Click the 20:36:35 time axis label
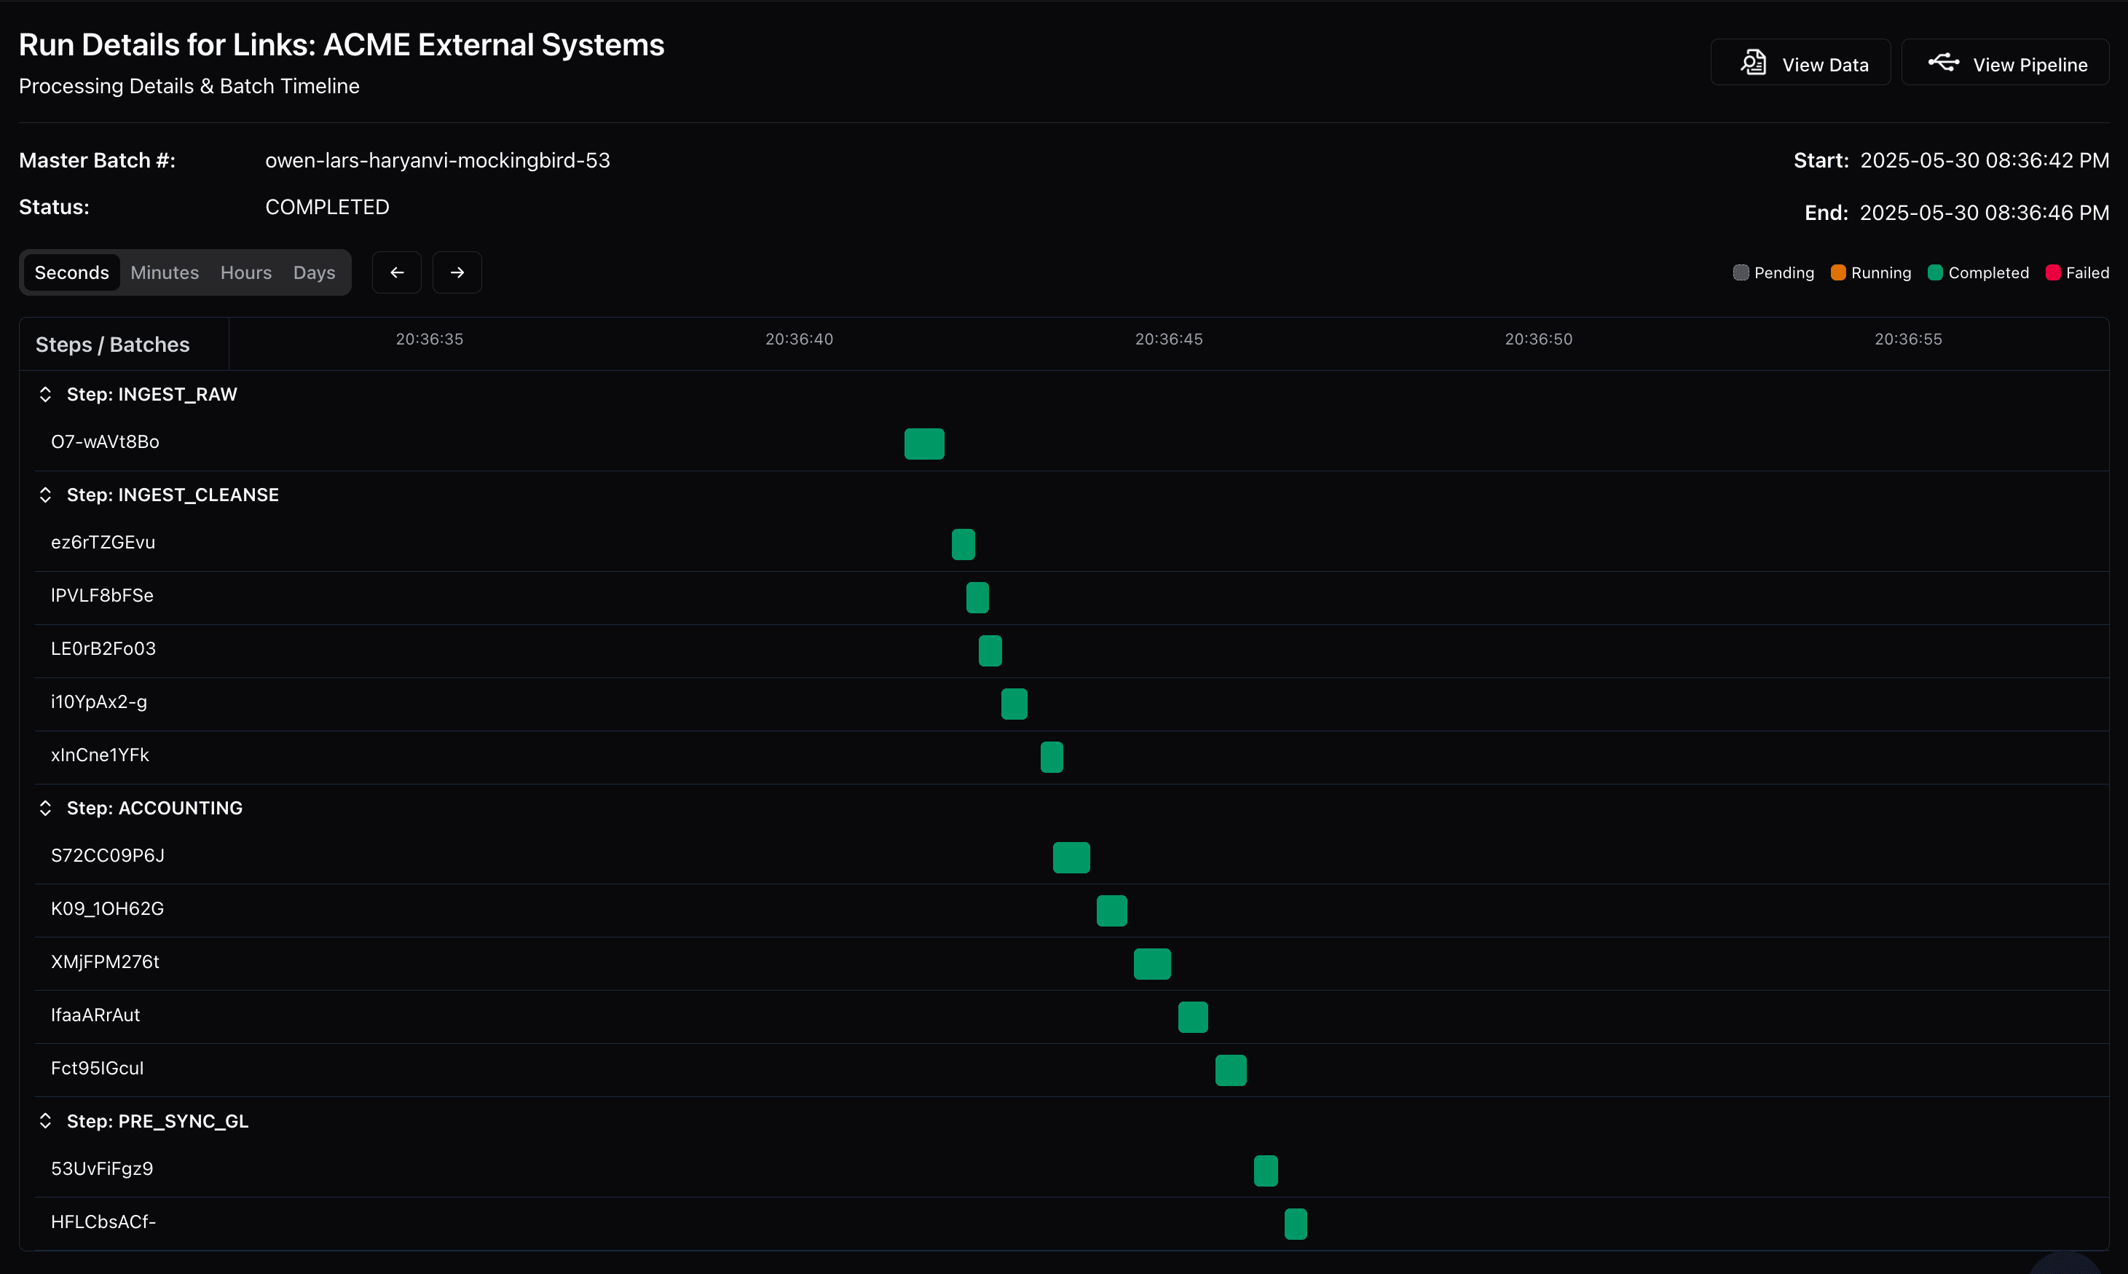Viewport: 2128px width, 1274px height. point(430,339)
